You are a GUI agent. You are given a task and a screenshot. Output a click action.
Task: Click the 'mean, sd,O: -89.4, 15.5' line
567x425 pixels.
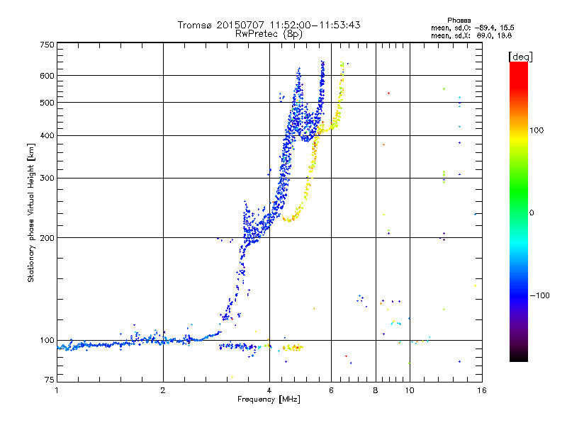click(x=473, y=28)
